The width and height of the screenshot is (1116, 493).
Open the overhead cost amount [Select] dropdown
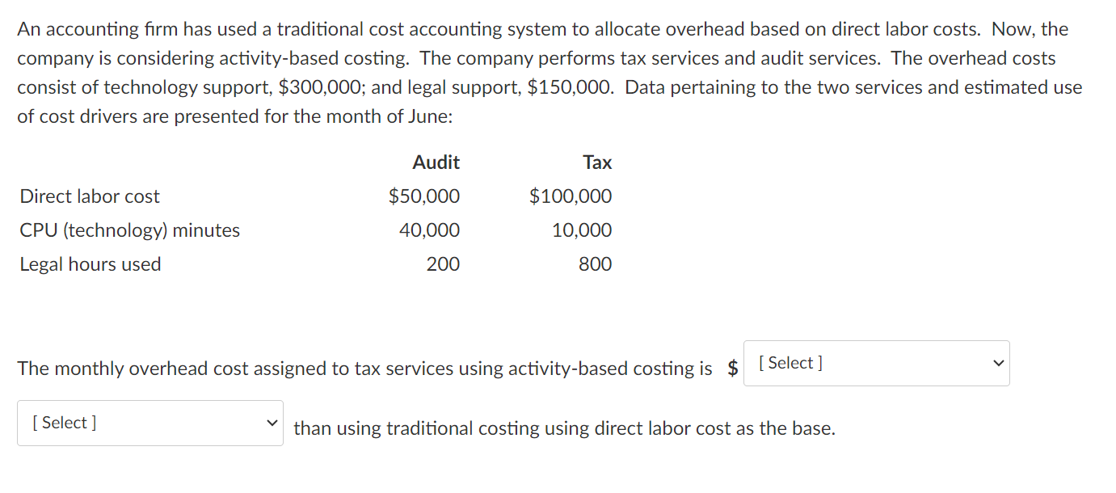click(876, 364)
